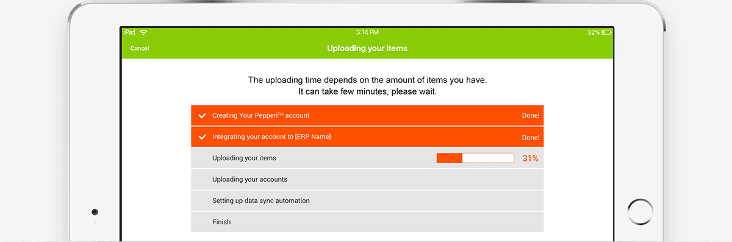The width and height of the screenshot is (732, 242).
Task: Select the Uploading your items row
Action: 367,158
